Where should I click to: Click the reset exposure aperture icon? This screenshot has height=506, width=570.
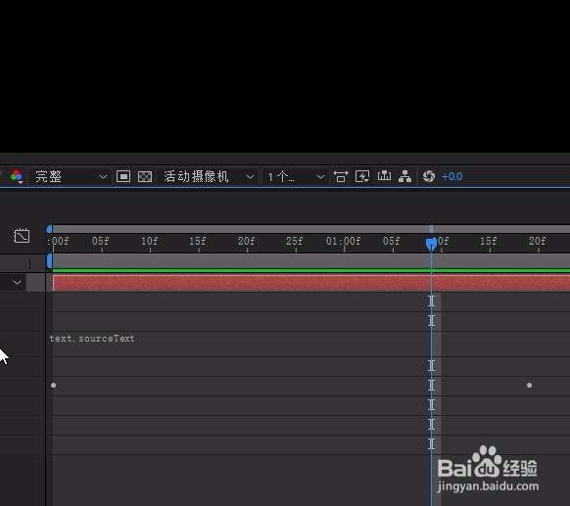coord(429,176)
